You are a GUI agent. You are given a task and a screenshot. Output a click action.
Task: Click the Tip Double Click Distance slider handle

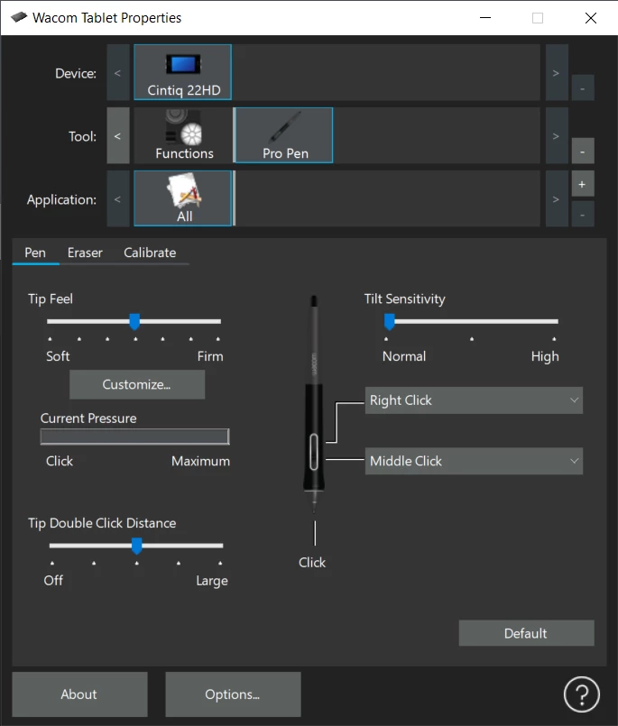point(136,546)
